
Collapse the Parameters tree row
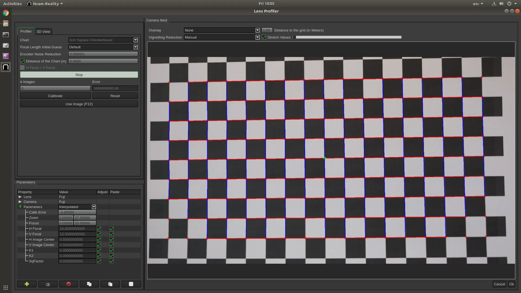20,207
